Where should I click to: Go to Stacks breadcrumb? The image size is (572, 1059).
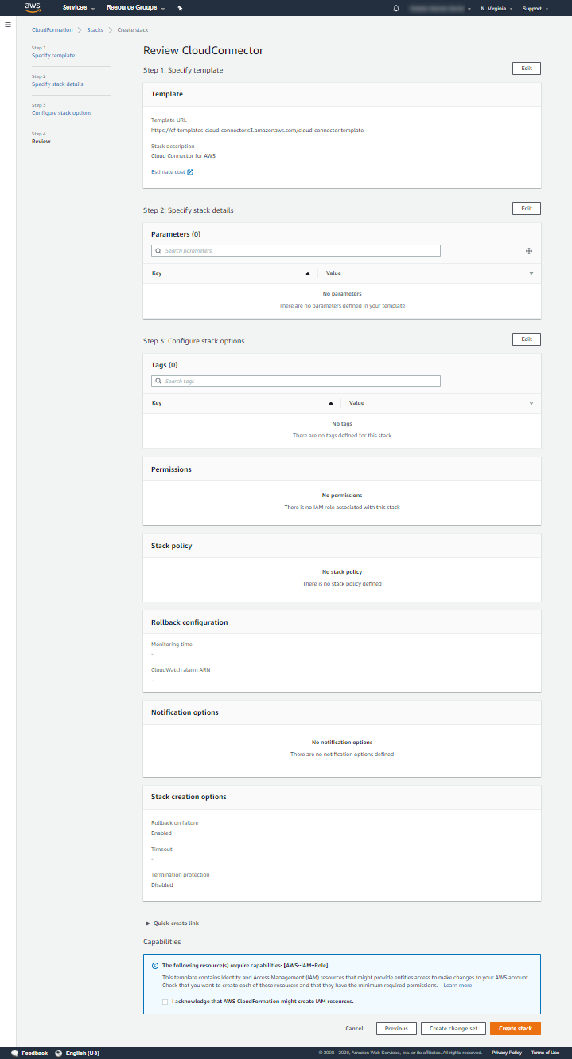(95, 29)
